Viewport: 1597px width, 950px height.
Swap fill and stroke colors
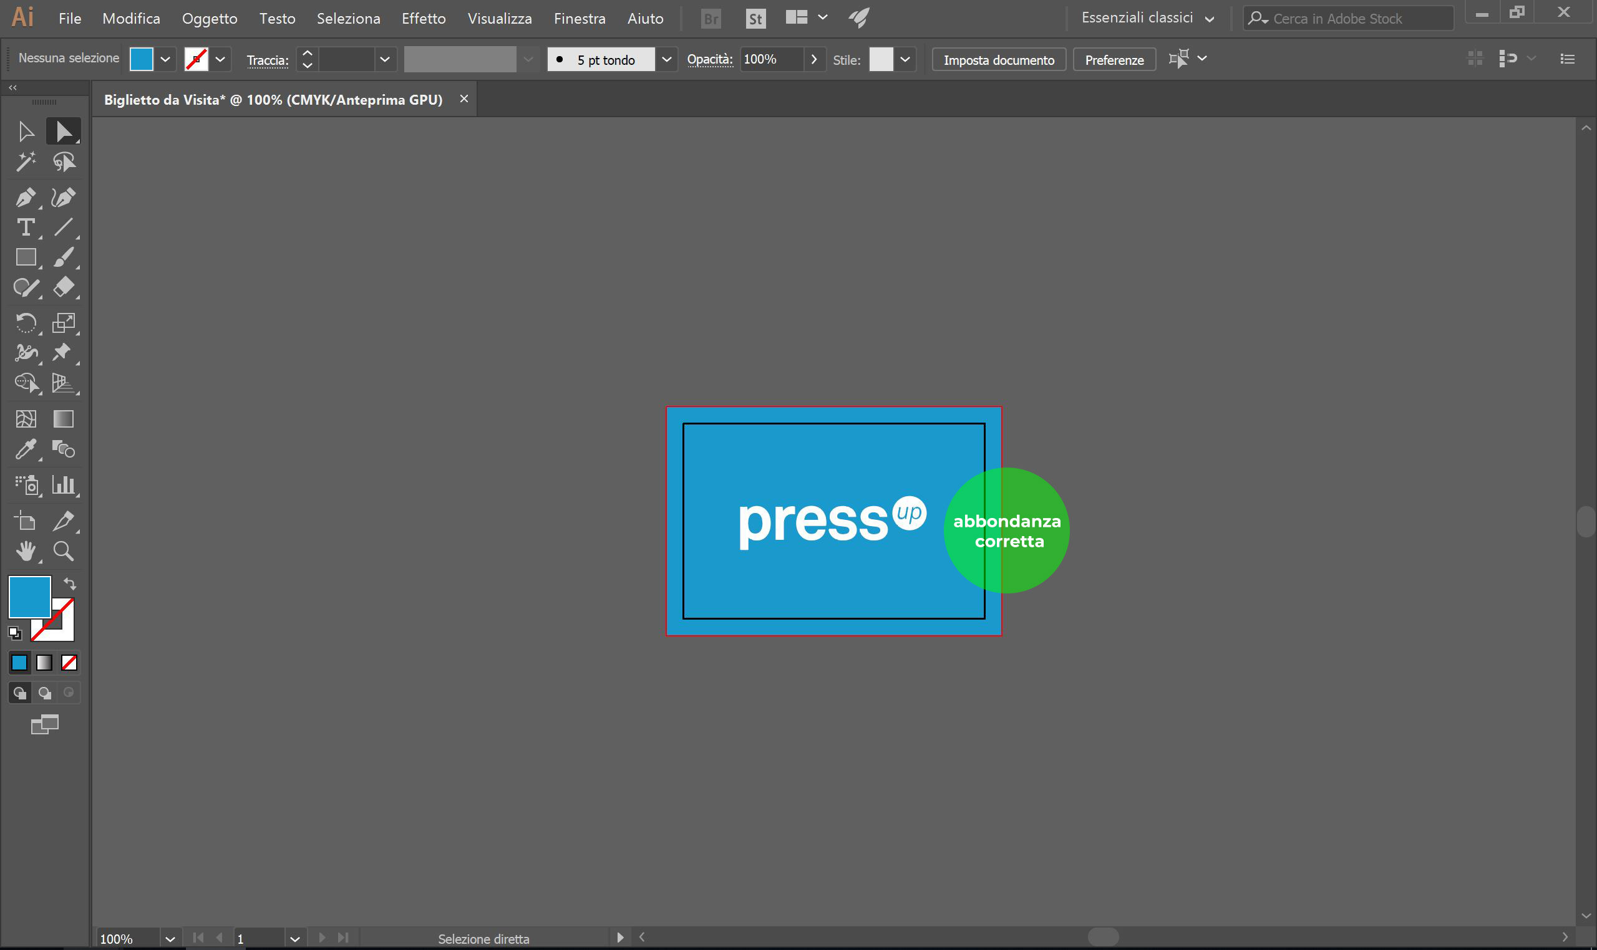[70, 584]
